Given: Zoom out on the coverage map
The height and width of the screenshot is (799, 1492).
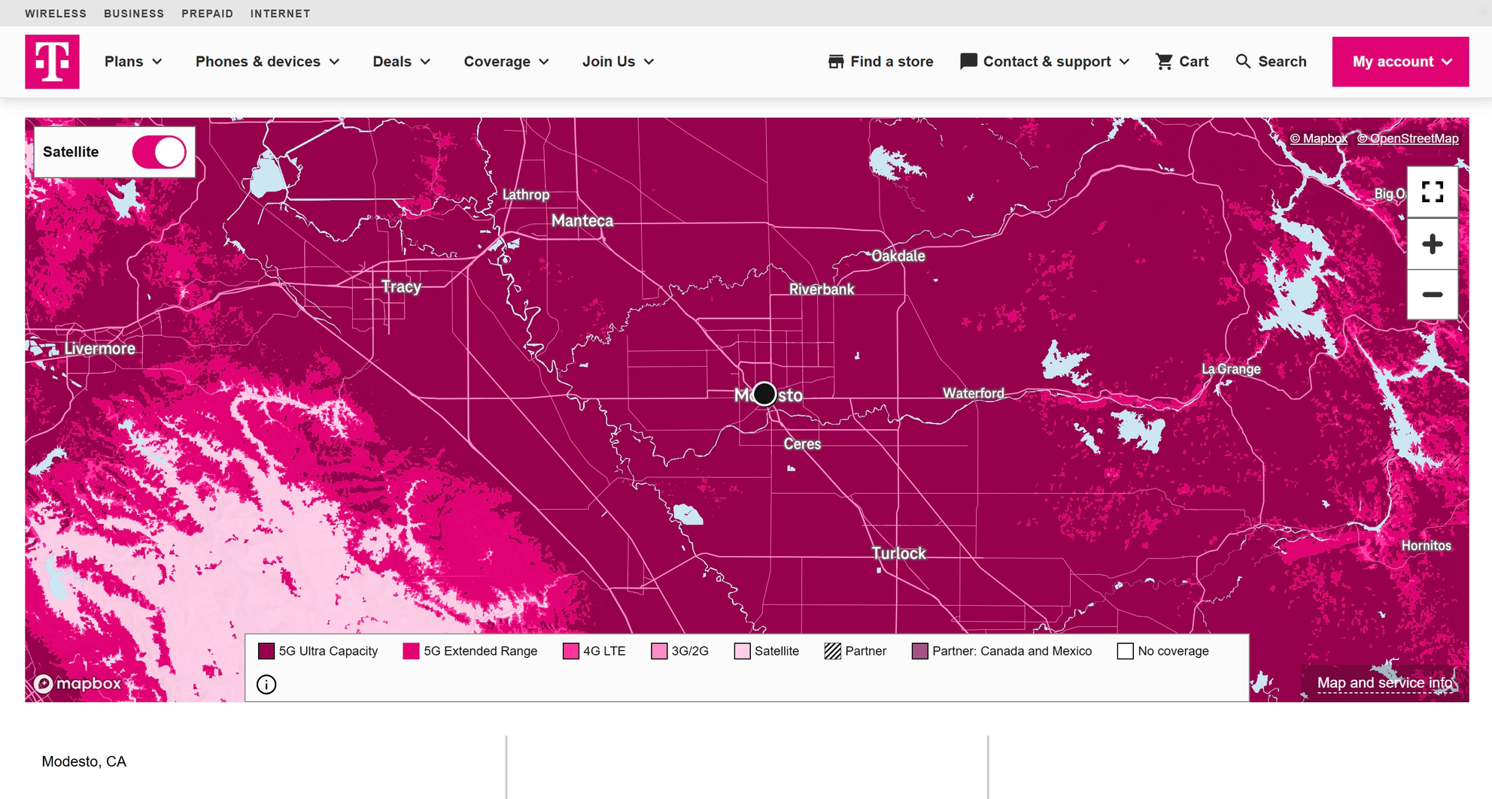Looking at the screenshot, I should pos(1433,295).
